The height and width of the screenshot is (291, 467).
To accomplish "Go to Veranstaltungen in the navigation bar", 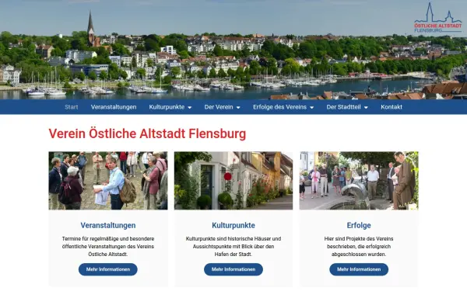I will (x=114, y=107).
